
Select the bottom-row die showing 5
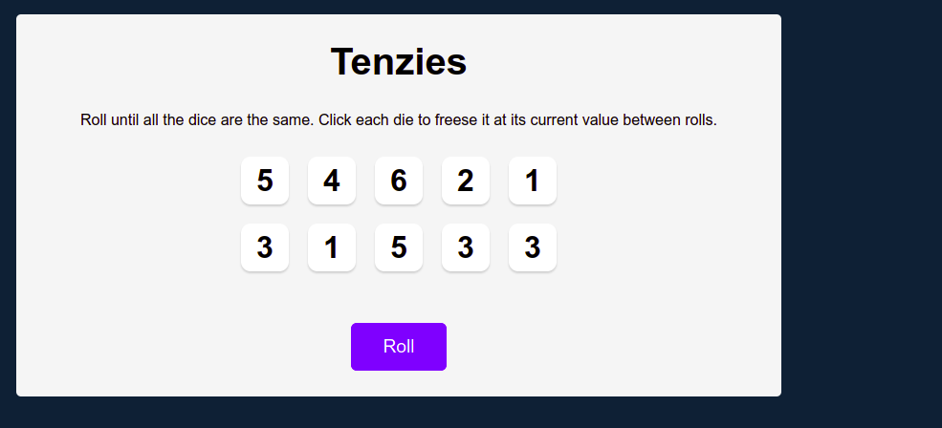click(x=399, y=247)
